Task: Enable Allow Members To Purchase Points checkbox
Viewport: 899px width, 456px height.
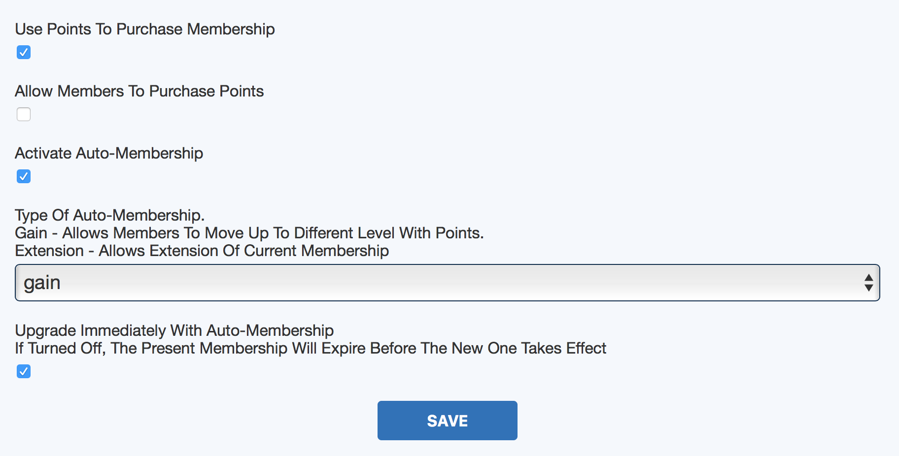Action: click(x=24, y=114)
